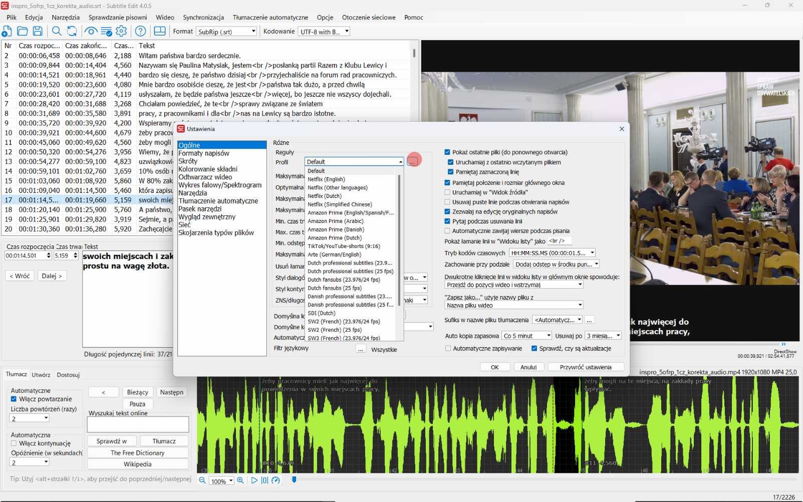Toggle 'Uruchamiaj w Widok źródła' checkbox

(x=447, y=192)
